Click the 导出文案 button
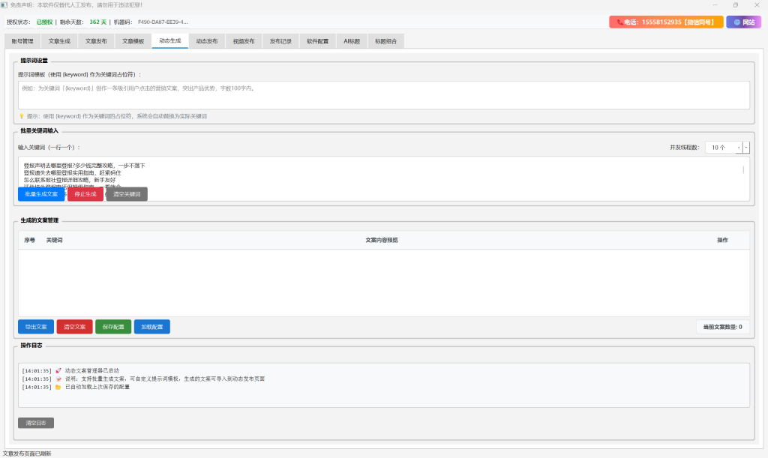Viewport: 768px width, 458px height. click(36, 327)
